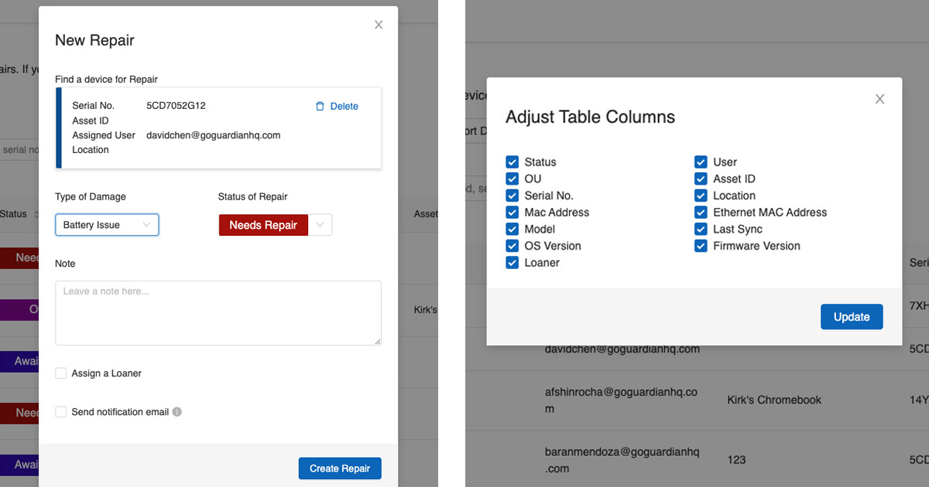Toggle the Mac Address column checkbox

click(512, 213)
